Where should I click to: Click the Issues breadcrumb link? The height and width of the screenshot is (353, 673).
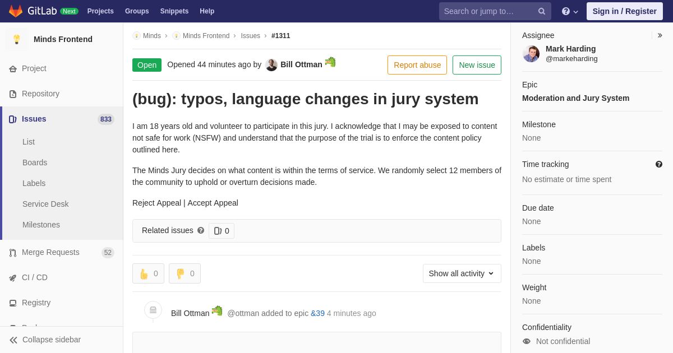251,36
